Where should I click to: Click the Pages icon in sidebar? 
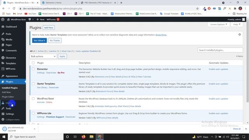coord(3,45)
